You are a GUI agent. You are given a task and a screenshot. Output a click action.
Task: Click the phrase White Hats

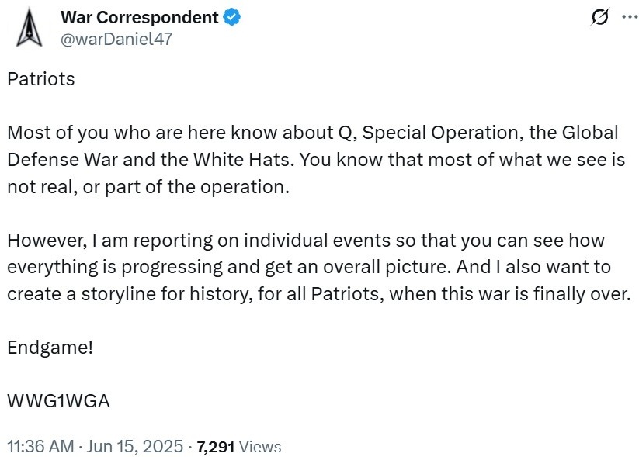[x=243, y=160]
